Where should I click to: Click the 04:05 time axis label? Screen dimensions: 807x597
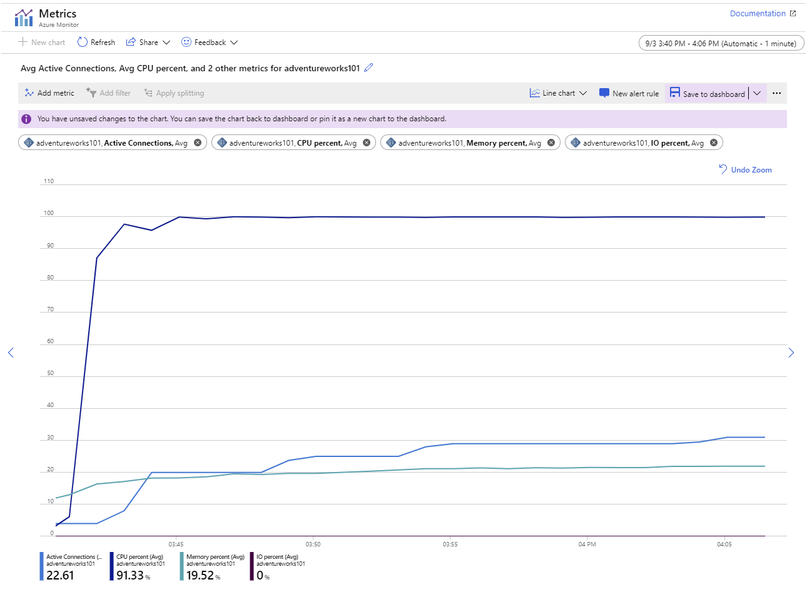pos(724,544)
